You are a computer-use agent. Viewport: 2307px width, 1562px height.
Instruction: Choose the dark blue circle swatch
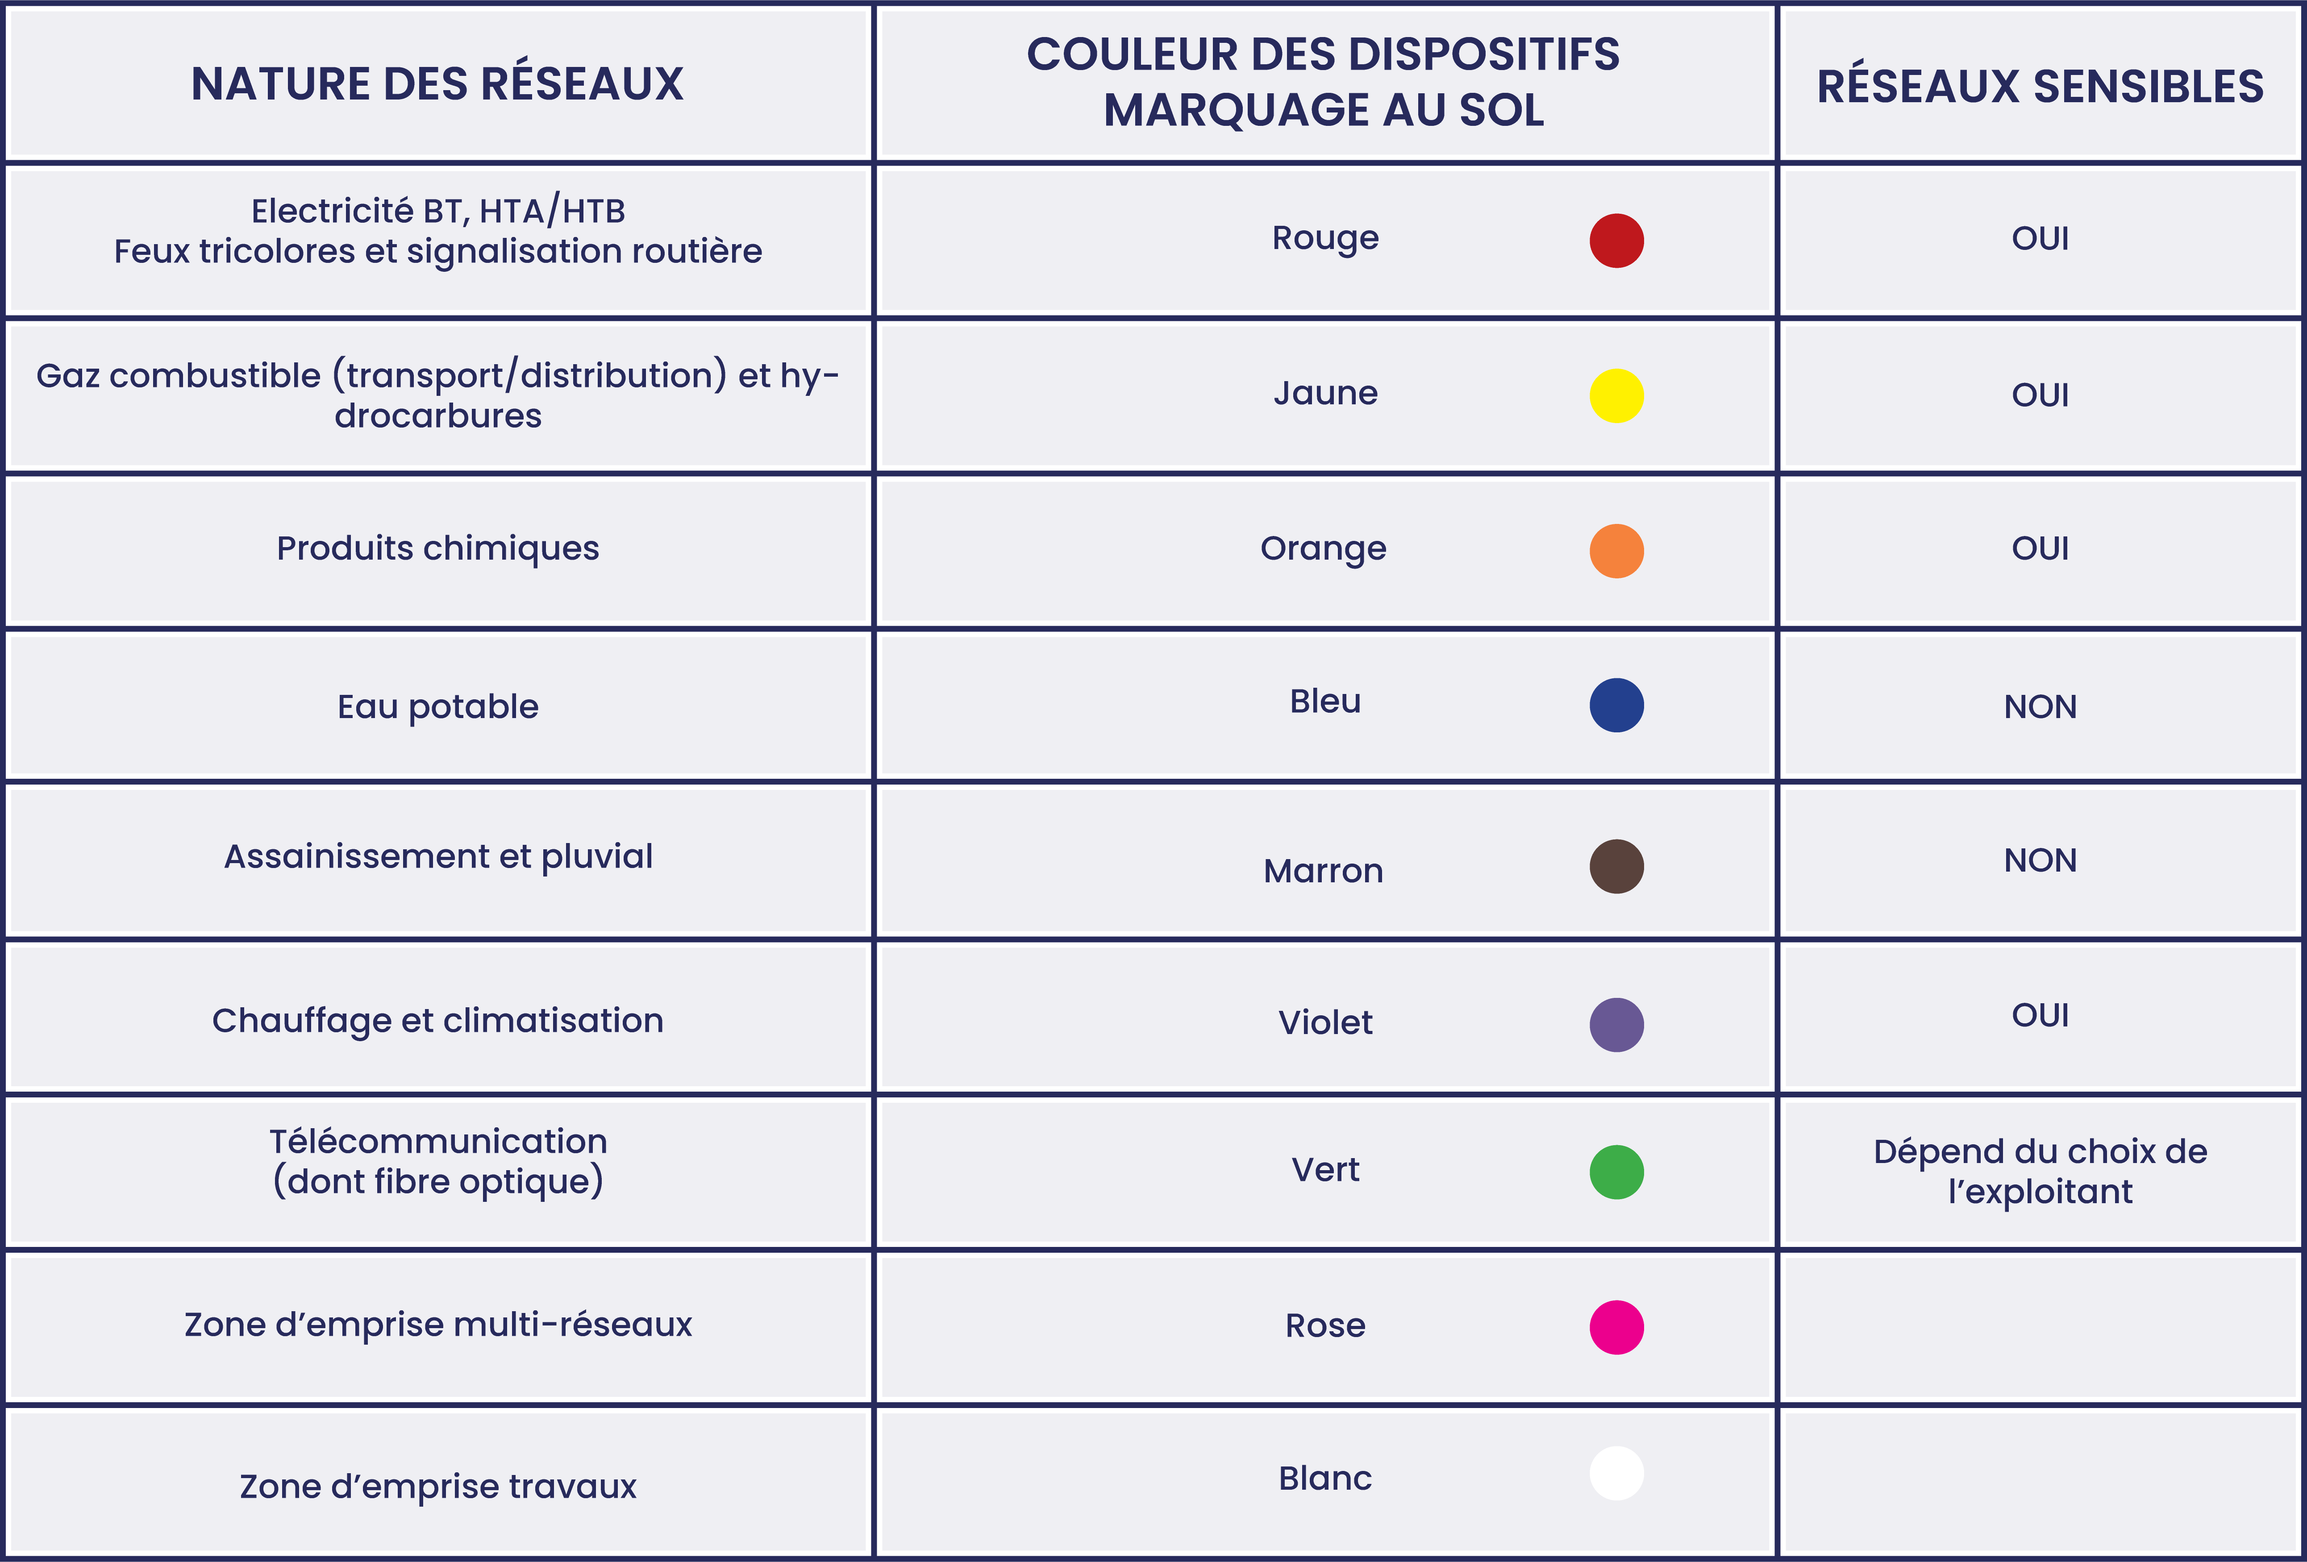coord(1616,706)
